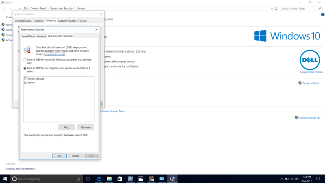Open Computer Name tab in System Properties

tap(23, 21)
